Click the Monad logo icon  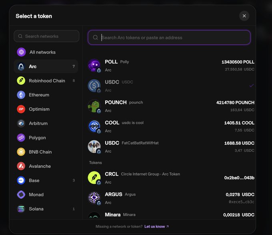point(21,195)
